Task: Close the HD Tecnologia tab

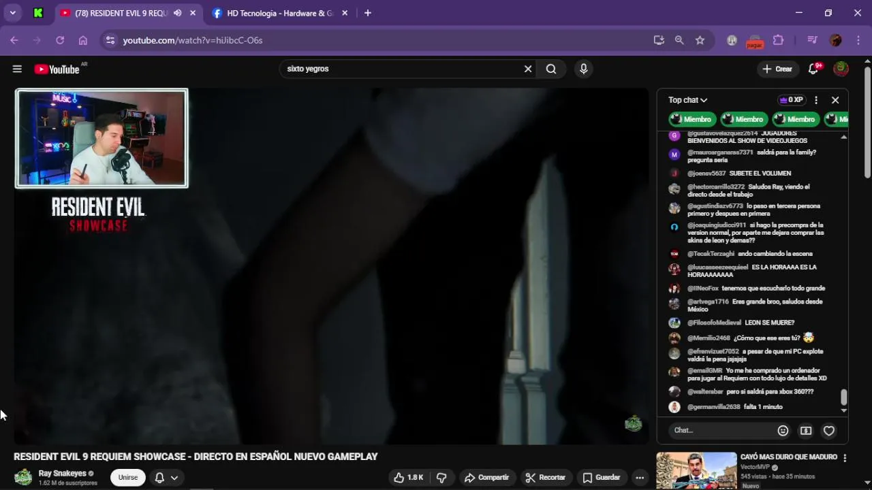Action: pos(345,13)
